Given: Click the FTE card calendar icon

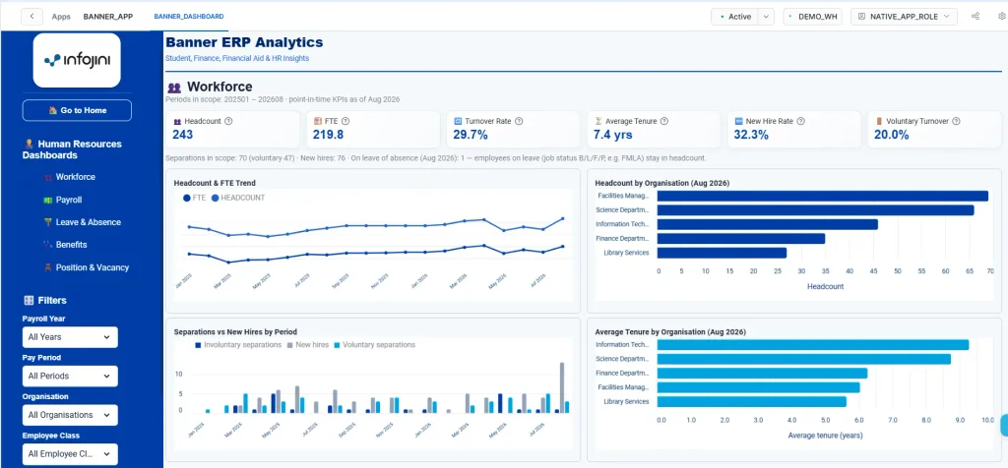Looking at the screenshot, I should [x=317, y=121].
